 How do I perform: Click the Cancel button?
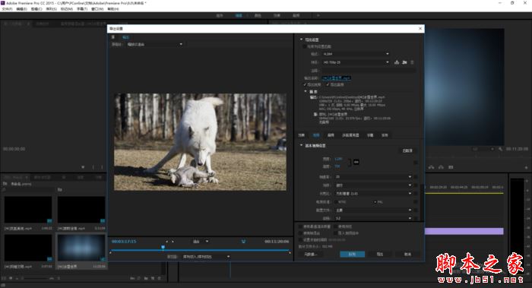pyautogui.click(x=407, y=254)
